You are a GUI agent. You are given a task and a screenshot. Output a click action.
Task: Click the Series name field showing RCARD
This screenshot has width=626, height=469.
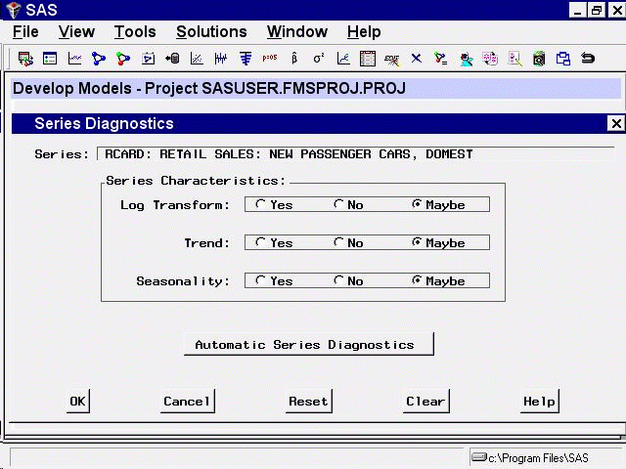click(x=355, y=154)
